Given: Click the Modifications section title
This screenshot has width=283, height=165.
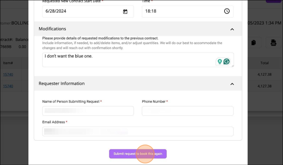Looking at the screenshot, I should pyautogui.click(x=52, y=29).
